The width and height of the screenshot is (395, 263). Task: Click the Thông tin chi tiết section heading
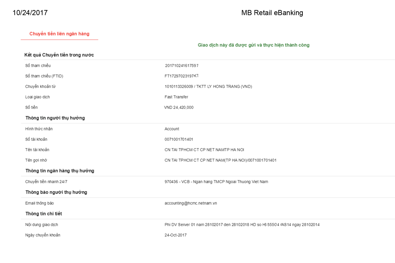pyautogui.click(x=44, y=214)
